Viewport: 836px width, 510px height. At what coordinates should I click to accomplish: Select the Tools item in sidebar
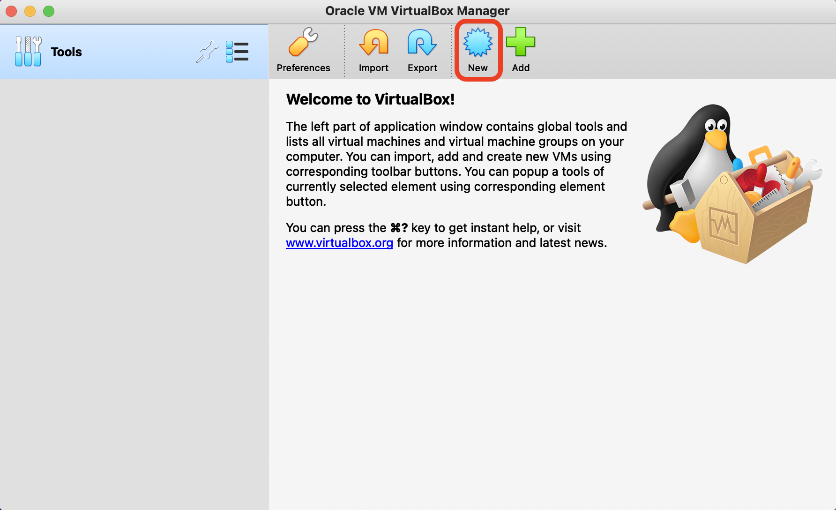(134, 52)
